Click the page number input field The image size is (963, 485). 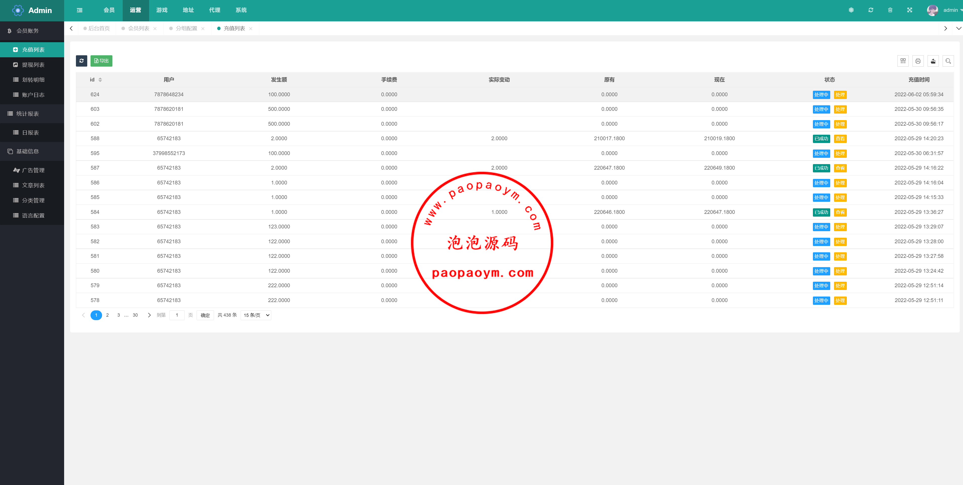pos(177,315)
